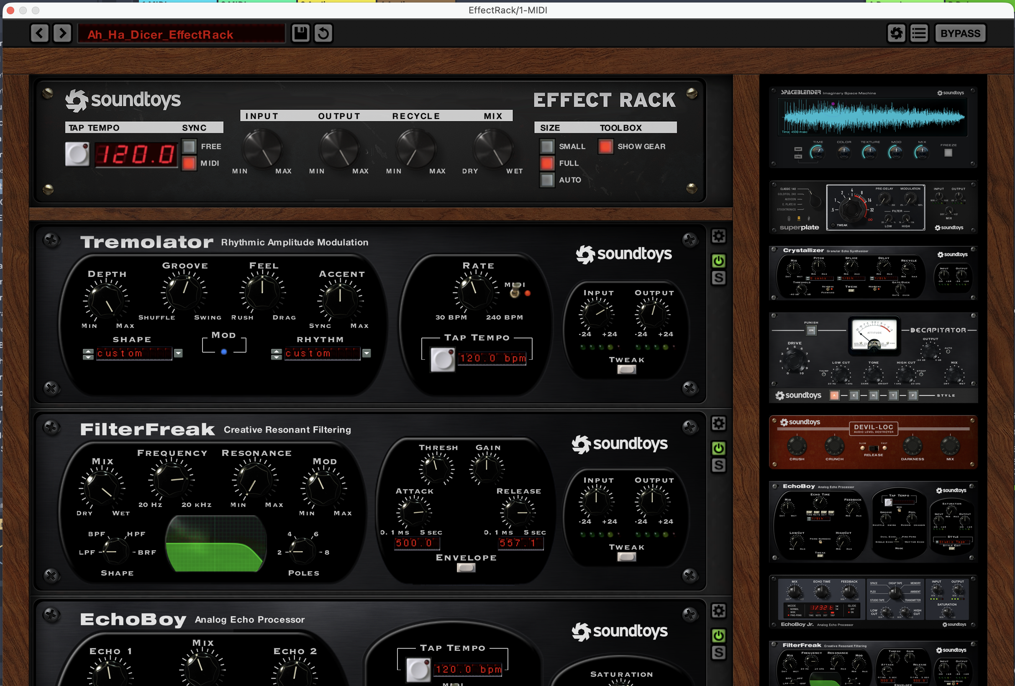
Task: Toggle the SHOW GEAR checkbox
Action: point(605,146)
